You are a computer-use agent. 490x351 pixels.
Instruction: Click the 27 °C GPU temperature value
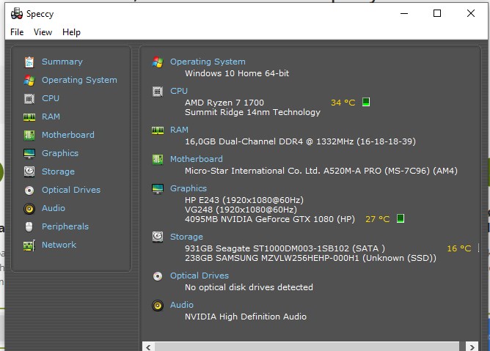pos(377,219)
